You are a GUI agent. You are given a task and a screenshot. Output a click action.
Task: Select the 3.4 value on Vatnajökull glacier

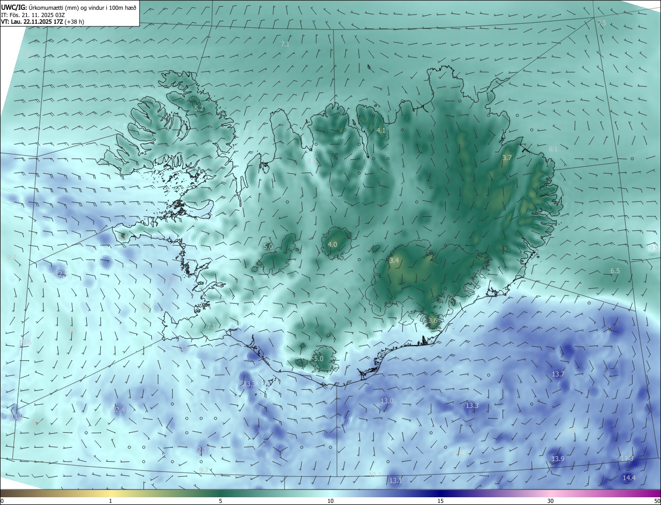394,261
